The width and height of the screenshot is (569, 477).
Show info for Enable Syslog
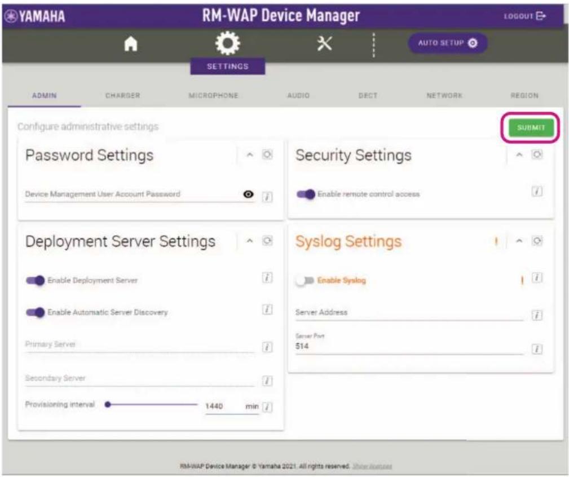click(x=537, y=278)
